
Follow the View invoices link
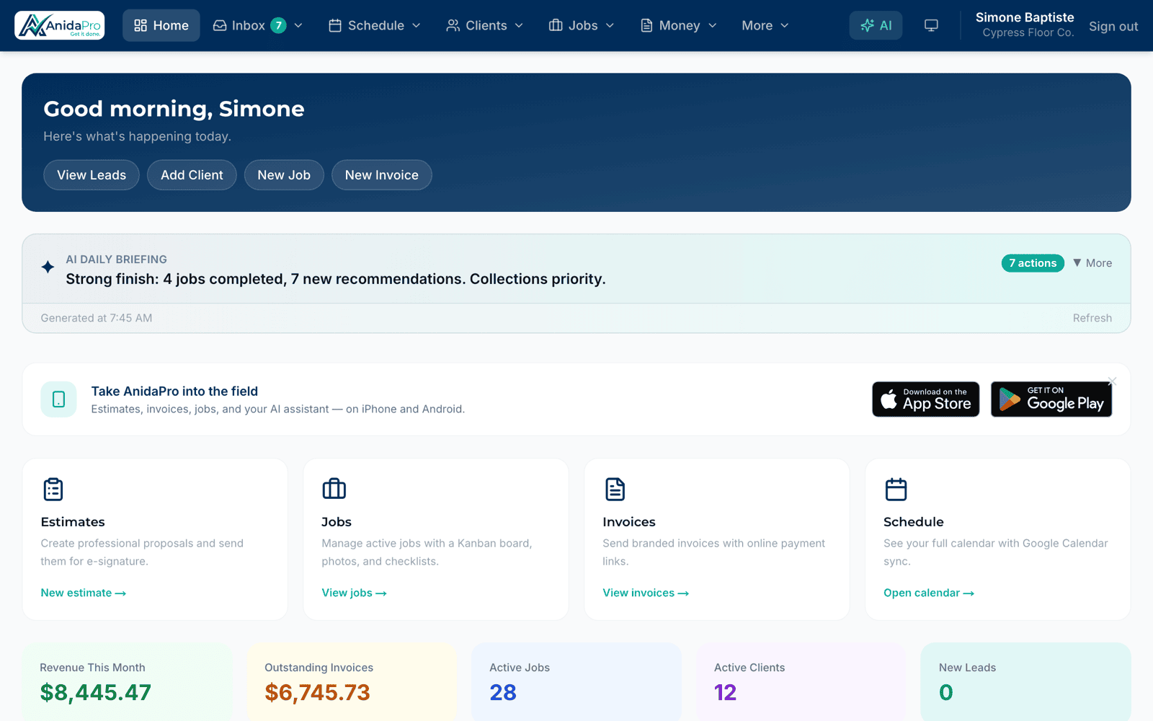646,593
